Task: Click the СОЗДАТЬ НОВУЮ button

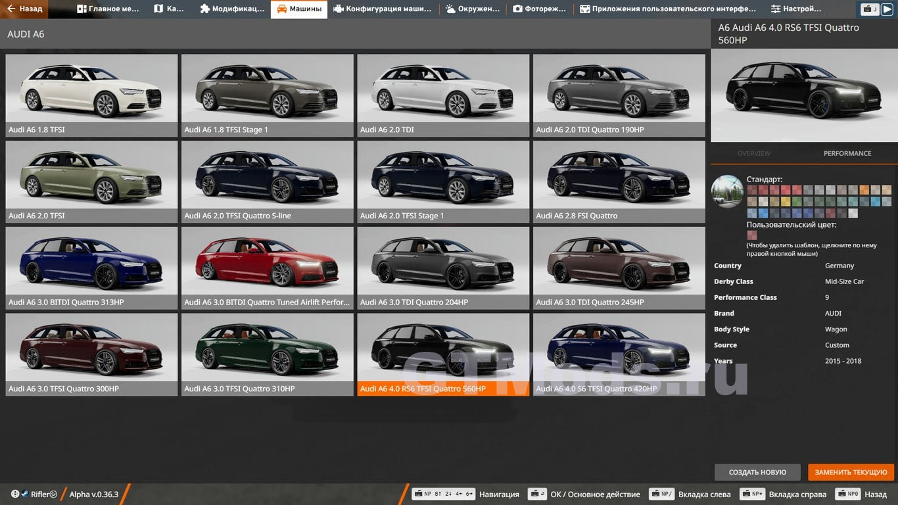Action: click(757, 472)
